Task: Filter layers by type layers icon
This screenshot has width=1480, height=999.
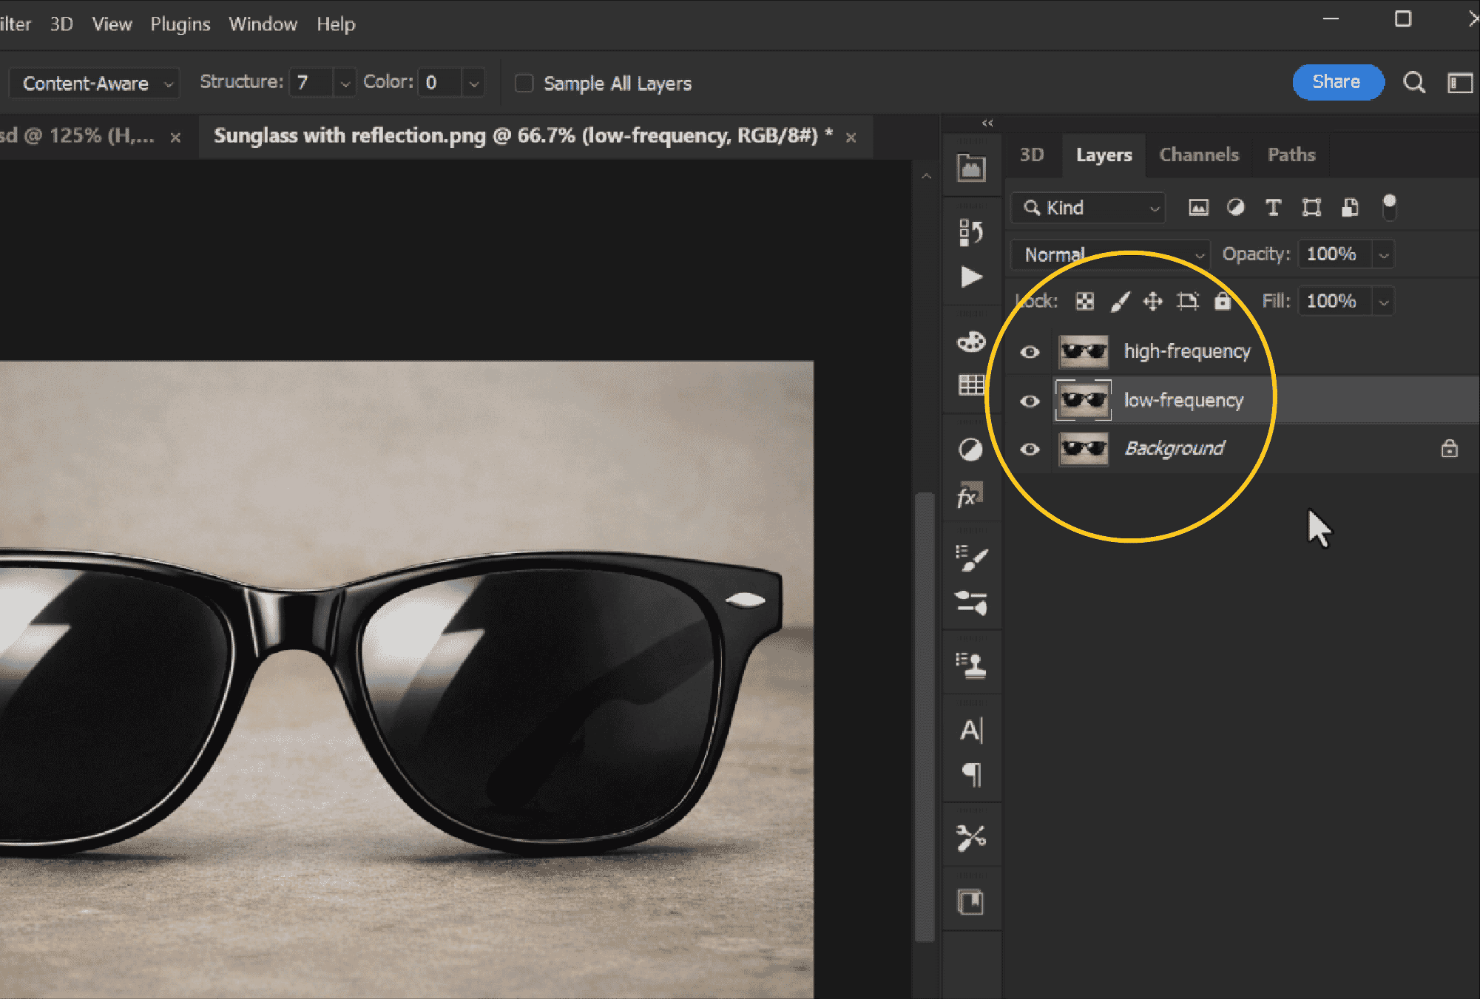Action: click(x=1273, y=208)
